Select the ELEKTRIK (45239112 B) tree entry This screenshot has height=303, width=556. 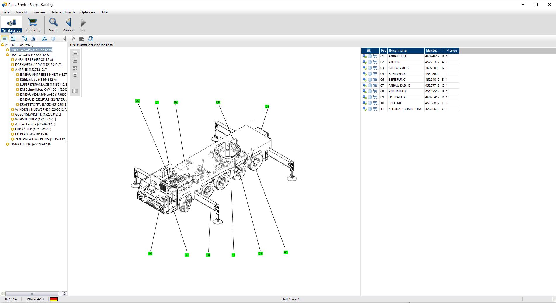coord(31,134)
